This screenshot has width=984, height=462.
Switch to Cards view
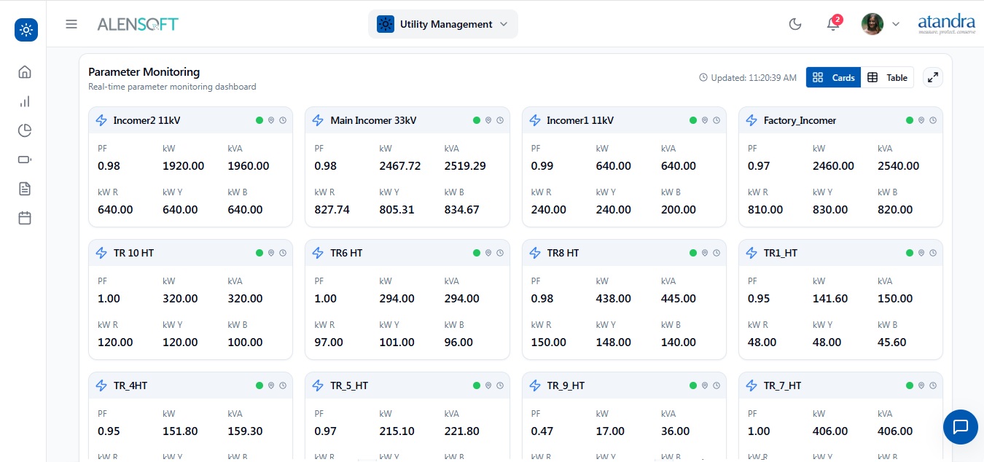point(833,77)
